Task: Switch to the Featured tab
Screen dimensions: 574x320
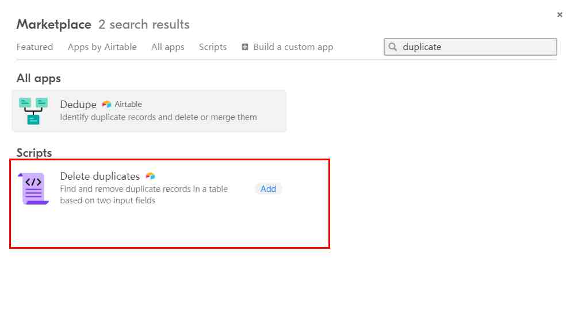Action: coord(35,47)
